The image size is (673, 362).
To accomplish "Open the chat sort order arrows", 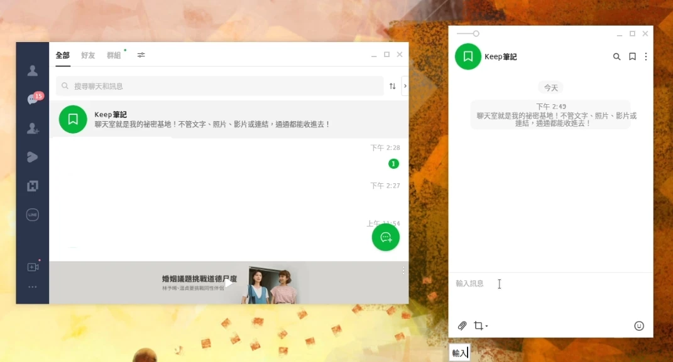I will (392, 86).
